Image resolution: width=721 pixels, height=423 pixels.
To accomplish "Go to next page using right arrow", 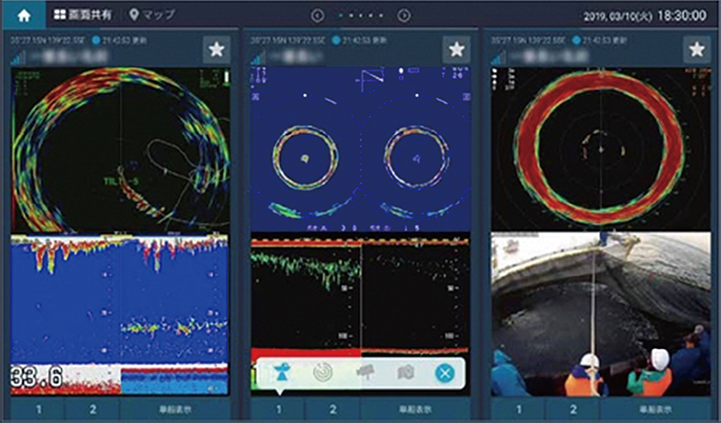I will click(404, 15).
